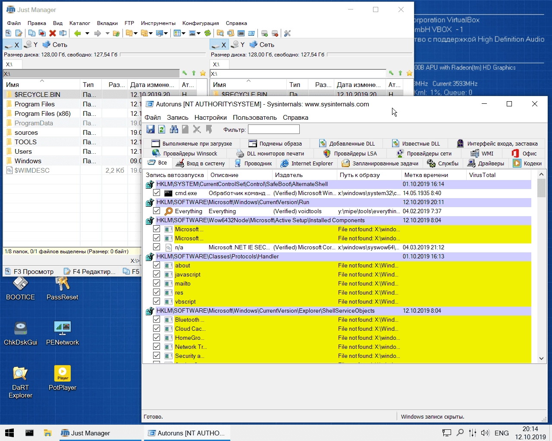This screenshot has height=441, width=552.
Task: Click the Save icon in Autoruns toolbar
Action: 151,129
